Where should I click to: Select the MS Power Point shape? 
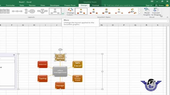pos(78,78)
